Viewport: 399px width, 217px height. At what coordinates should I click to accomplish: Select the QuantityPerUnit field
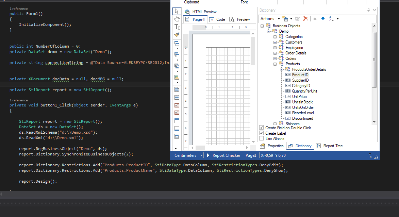point(304,91)
